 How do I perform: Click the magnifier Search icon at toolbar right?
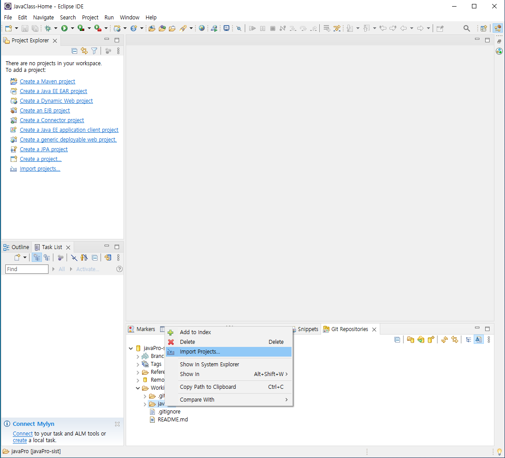466,28
